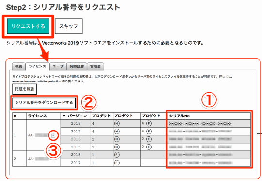Select the 2015 version cell
This screenshot has height=181, width=262.
[76, 147]
